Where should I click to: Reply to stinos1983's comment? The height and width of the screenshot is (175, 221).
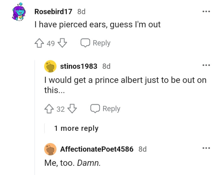[x=105, y=109]
